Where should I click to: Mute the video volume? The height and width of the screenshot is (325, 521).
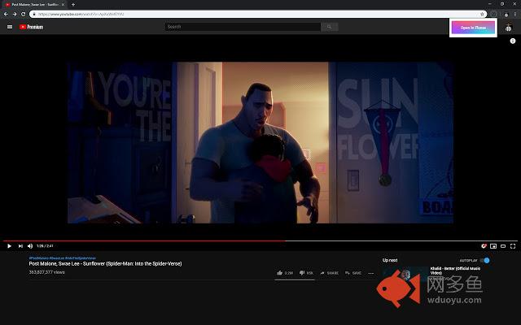[x=30, y=246]
